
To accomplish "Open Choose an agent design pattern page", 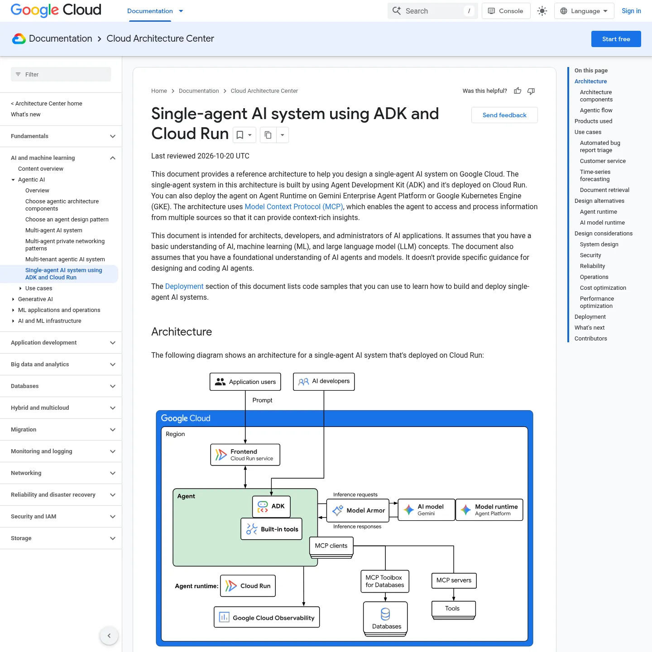I will tap(67, 220).
